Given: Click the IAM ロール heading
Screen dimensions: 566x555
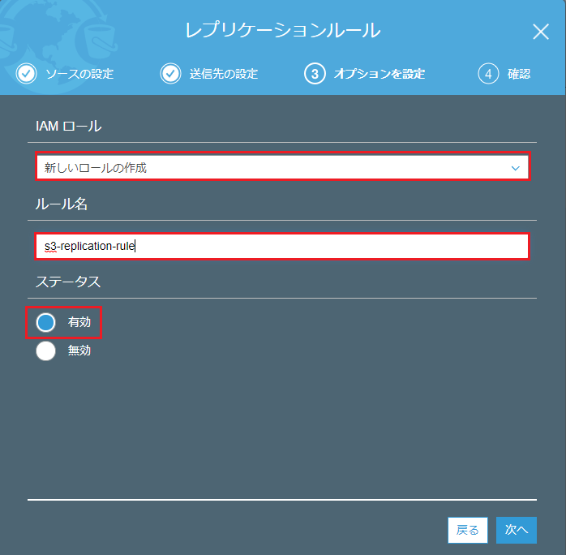Looking at the screenshot, I should click(x=69, y=127).
